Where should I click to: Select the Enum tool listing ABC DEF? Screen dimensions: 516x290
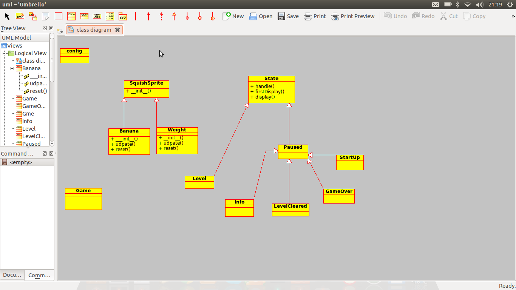click(x=110, y=16)
